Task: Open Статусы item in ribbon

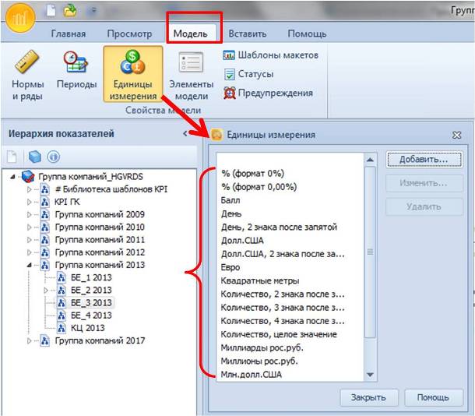Action: click(x=248, y=74)
